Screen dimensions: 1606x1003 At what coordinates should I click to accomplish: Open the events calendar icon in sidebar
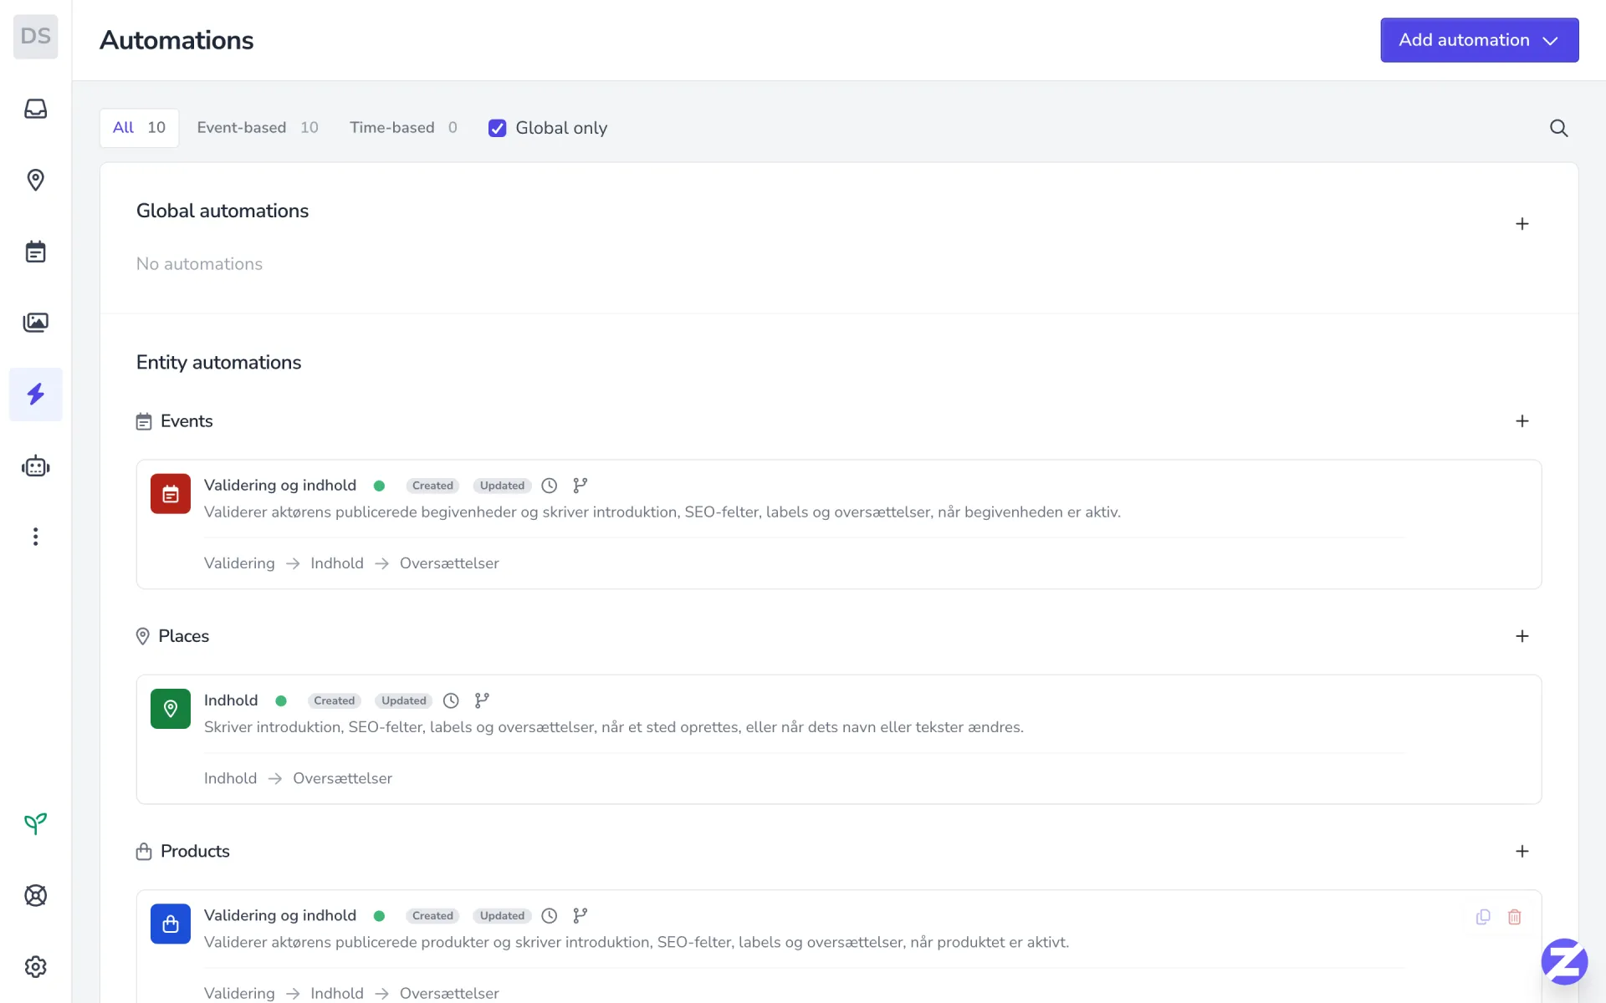[x=35, y=252]
